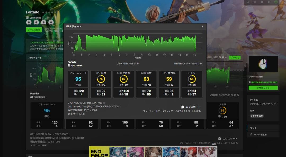Click the Fortnite title in the page header

click(x=33, y=12)
